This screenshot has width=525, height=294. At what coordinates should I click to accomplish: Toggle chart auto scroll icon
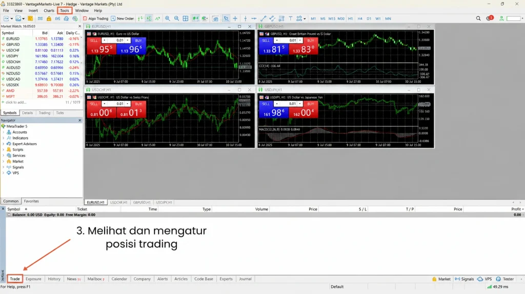click(195, 19)
